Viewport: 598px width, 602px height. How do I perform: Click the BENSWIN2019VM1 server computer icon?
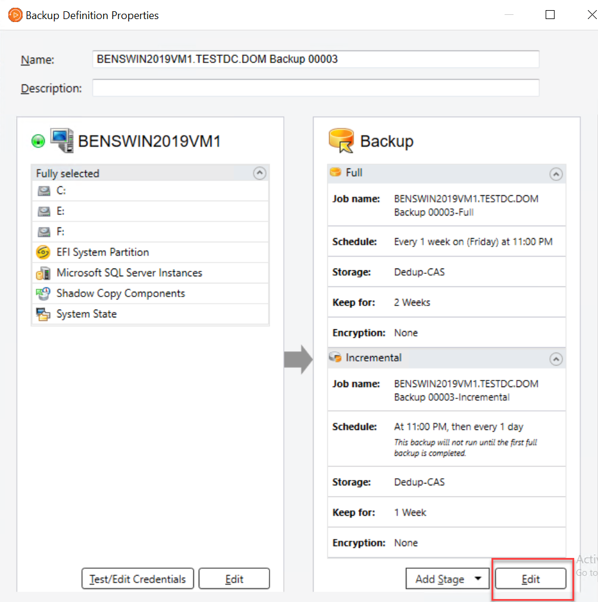62,141
